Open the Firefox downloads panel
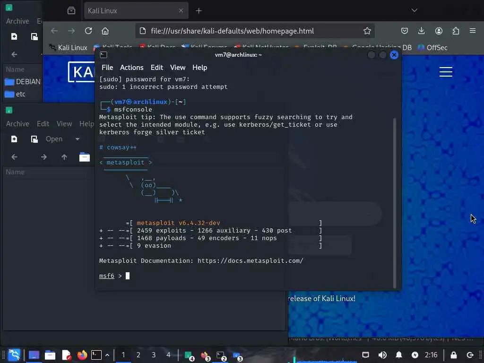 (421, 31)
